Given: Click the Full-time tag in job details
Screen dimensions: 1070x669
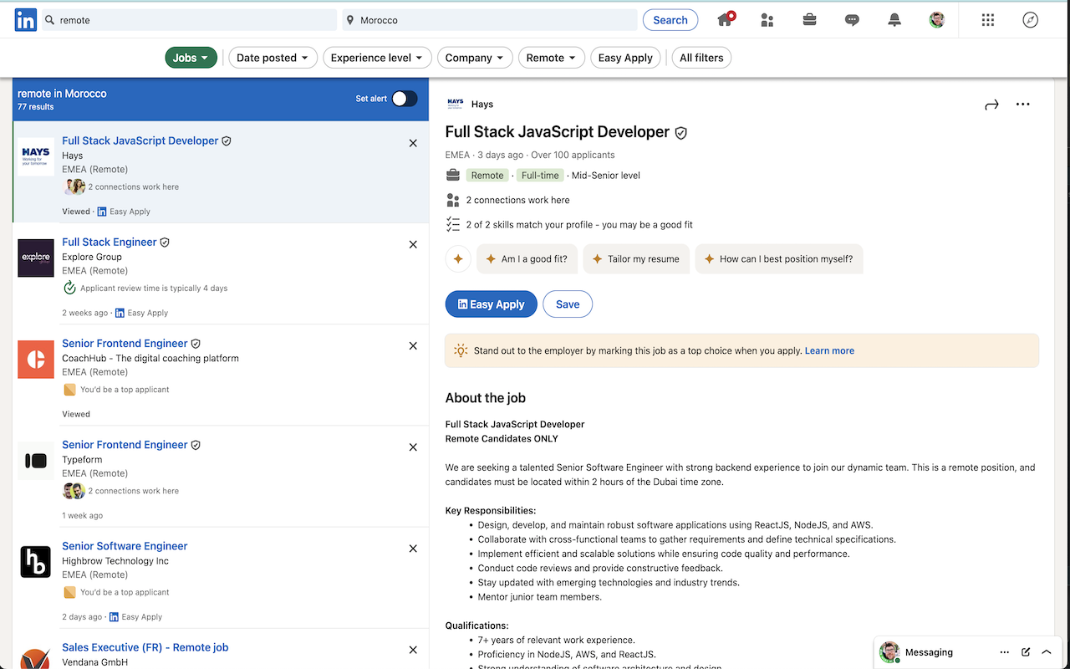Looking at the screenshot, I should (540, 176).
